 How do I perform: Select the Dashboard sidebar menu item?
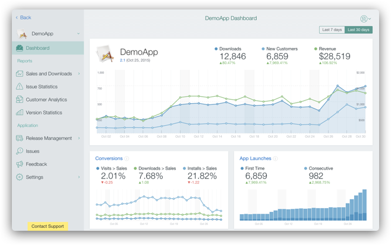pos(48,48)
